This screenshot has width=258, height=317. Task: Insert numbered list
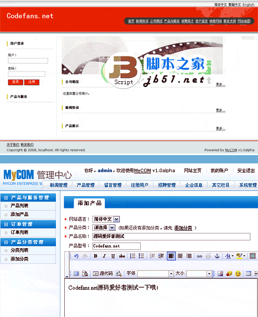(132, 256)
